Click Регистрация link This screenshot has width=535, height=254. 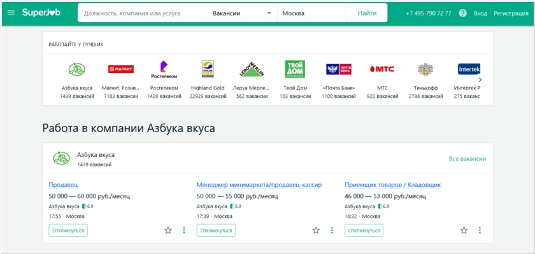tap(511, 13)
